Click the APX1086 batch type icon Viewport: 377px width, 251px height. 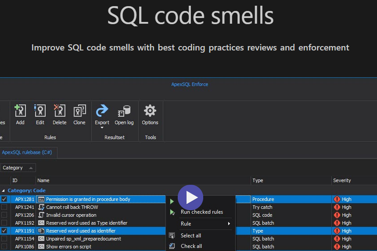(41, 247)
